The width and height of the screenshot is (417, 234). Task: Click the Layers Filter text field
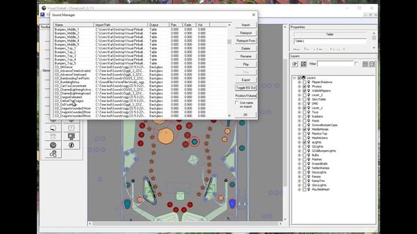point(336,64)
